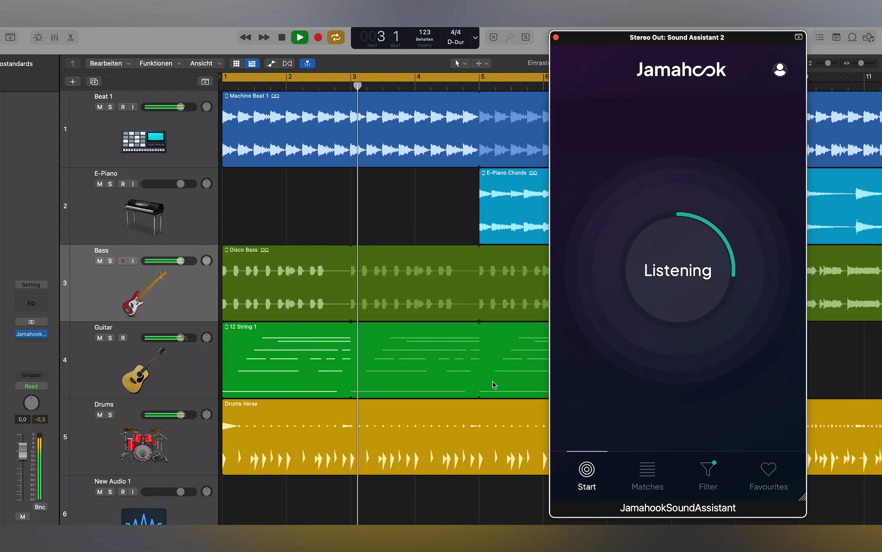Toggle cycle loop mode button
The image size is (882, 552).
point(335,37)
